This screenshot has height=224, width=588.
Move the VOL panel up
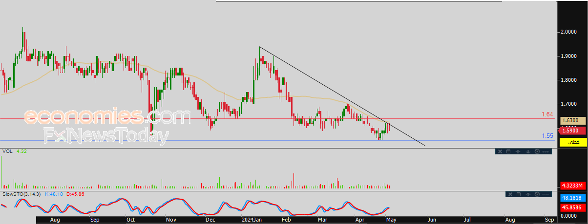click(519, 151)
